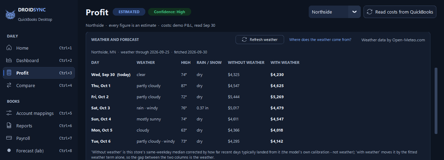Select the 'Mon, Oct 5' day cell
444x160 pixels.
tap(102, 130)
